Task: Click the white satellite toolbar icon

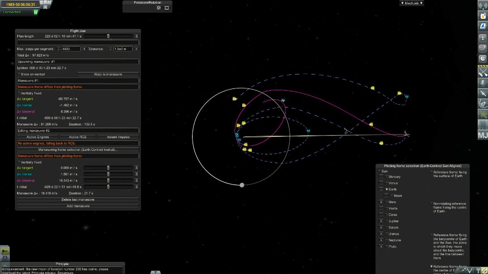Action: tap(483, 93)
